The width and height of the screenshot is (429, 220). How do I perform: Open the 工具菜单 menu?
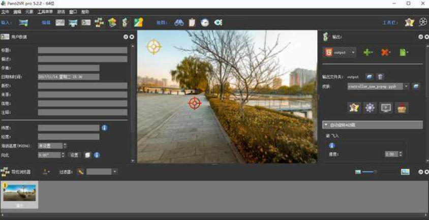click(x=45, y=12)
